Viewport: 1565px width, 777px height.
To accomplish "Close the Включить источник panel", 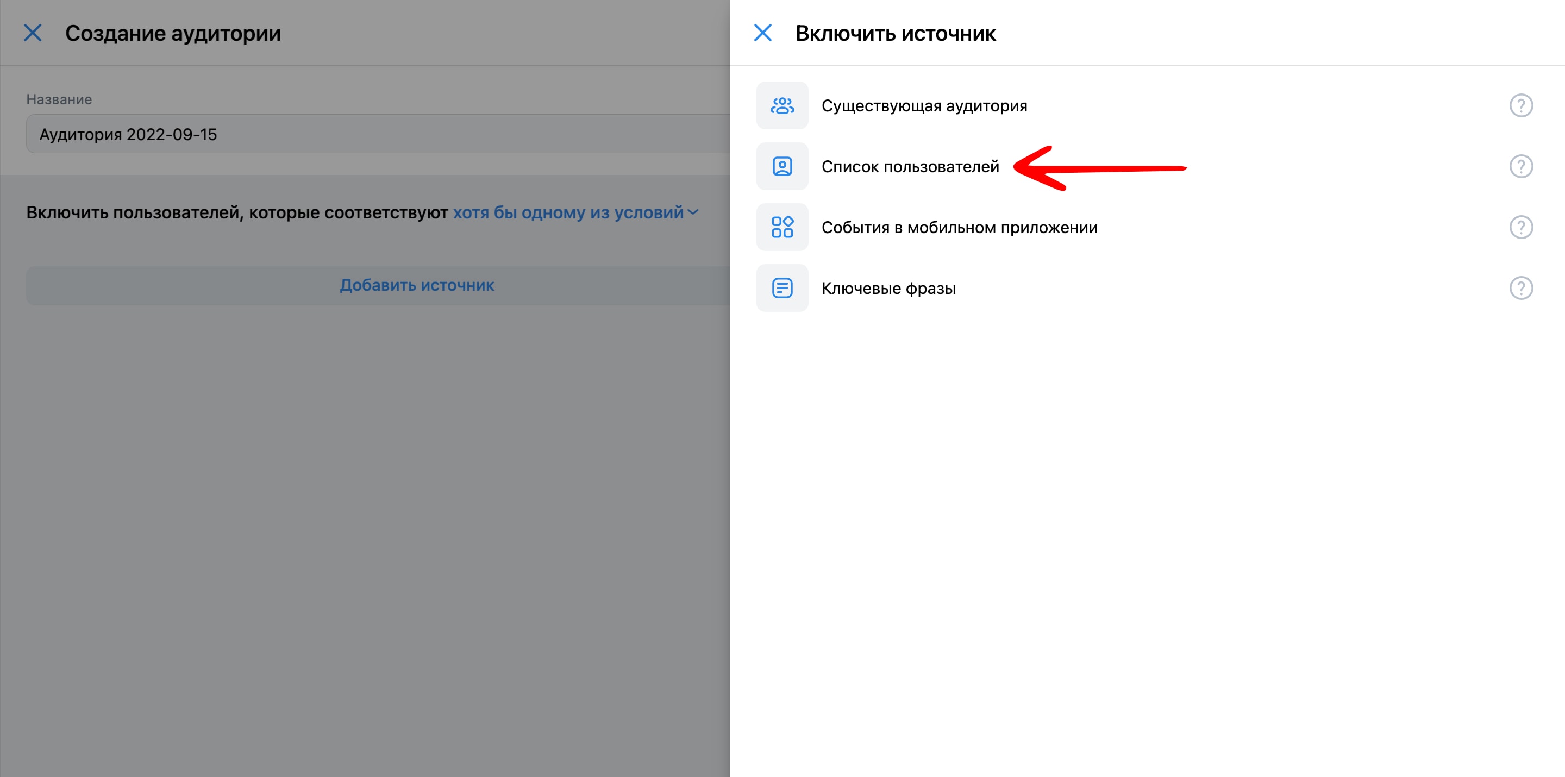I will pos(762,33).
